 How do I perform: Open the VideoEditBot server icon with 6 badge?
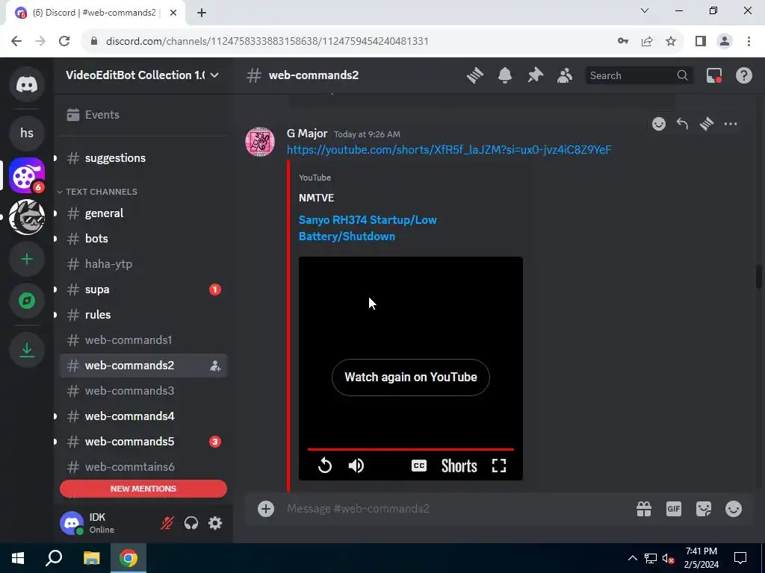[x=27, y=175]
